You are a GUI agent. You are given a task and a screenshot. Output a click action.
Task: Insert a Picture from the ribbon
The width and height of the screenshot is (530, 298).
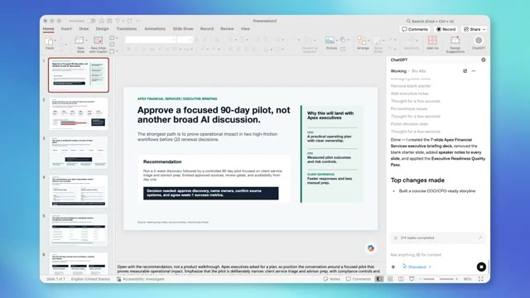coord(330,41)
